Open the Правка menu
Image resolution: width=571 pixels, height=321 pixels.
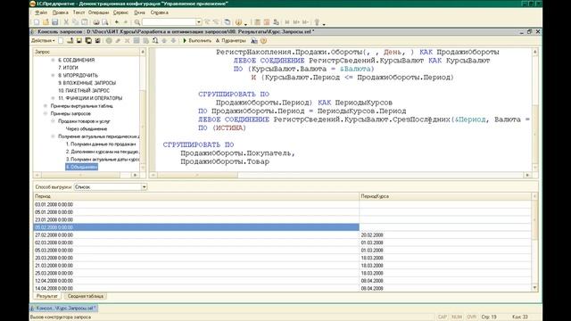(60, 12)
